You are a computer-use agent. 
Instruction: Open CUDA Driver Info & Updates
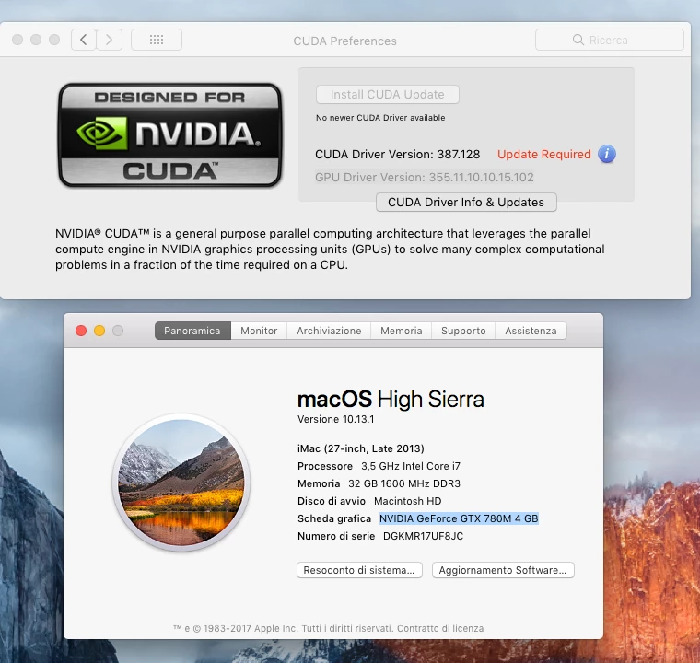click(466, 203)
